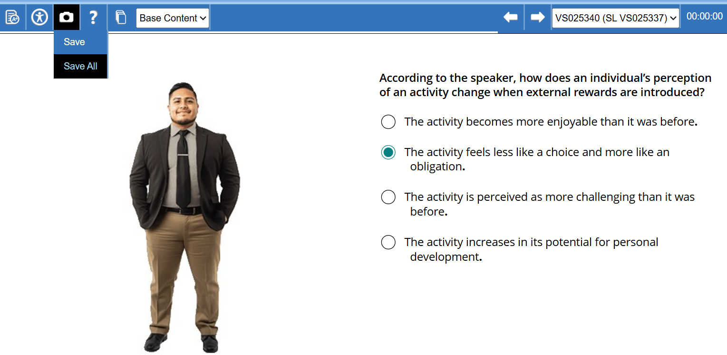Click the question text about external rewards
The height and width of the screenshot is (355, 727).
(545, 85)
